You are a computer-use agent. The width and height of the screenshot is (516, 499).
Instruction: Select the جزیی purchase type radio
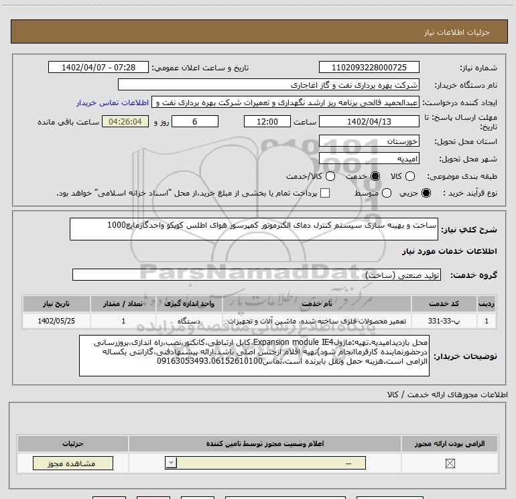pyautogui.click(x=426, y=193)
